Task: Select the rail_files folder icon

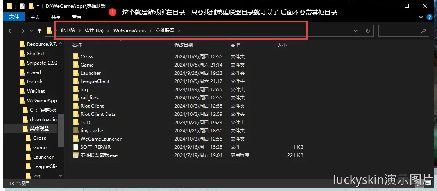Action: [76, 98]
